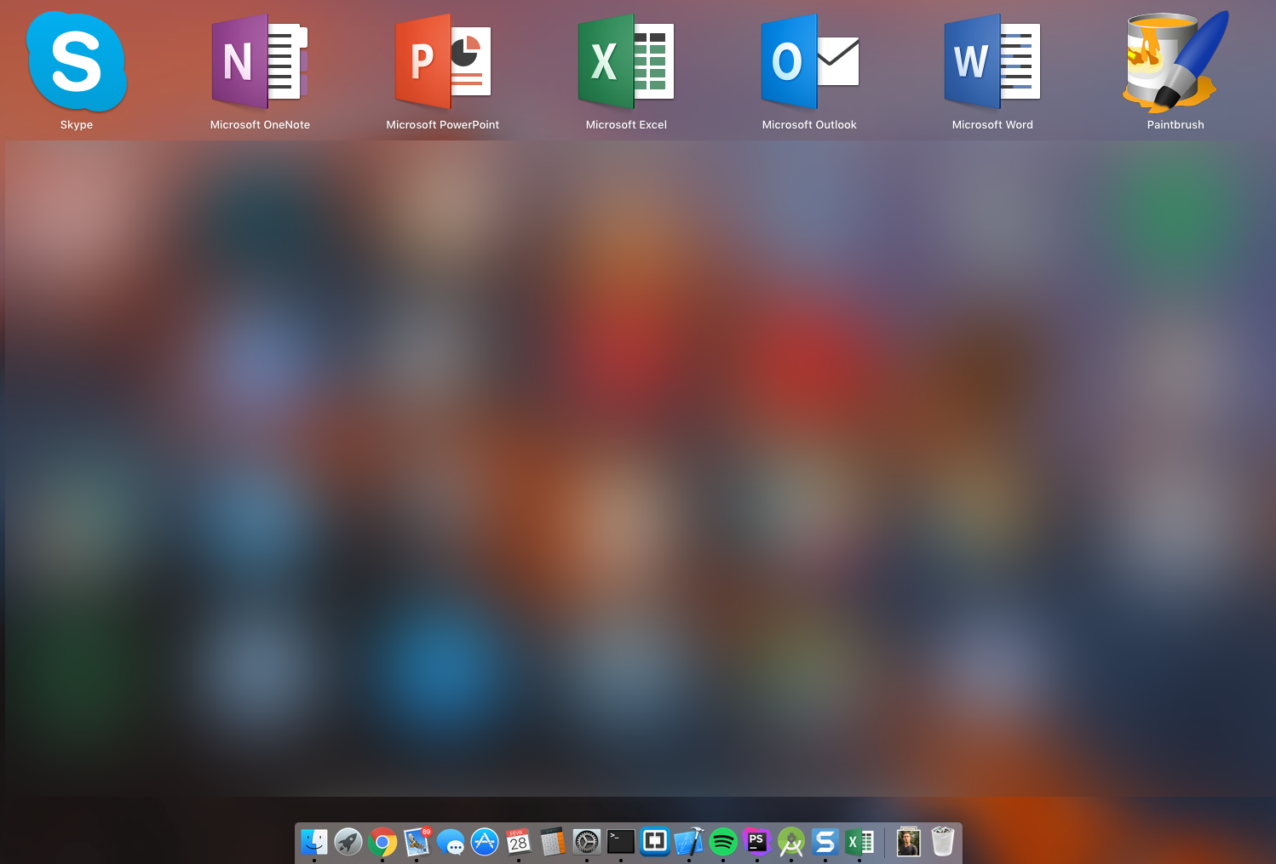The image size is (1276, 864).
Task: Launch Microsoft PowerPoint app icon
Action: pyautogui.click(x=443, y=61)
